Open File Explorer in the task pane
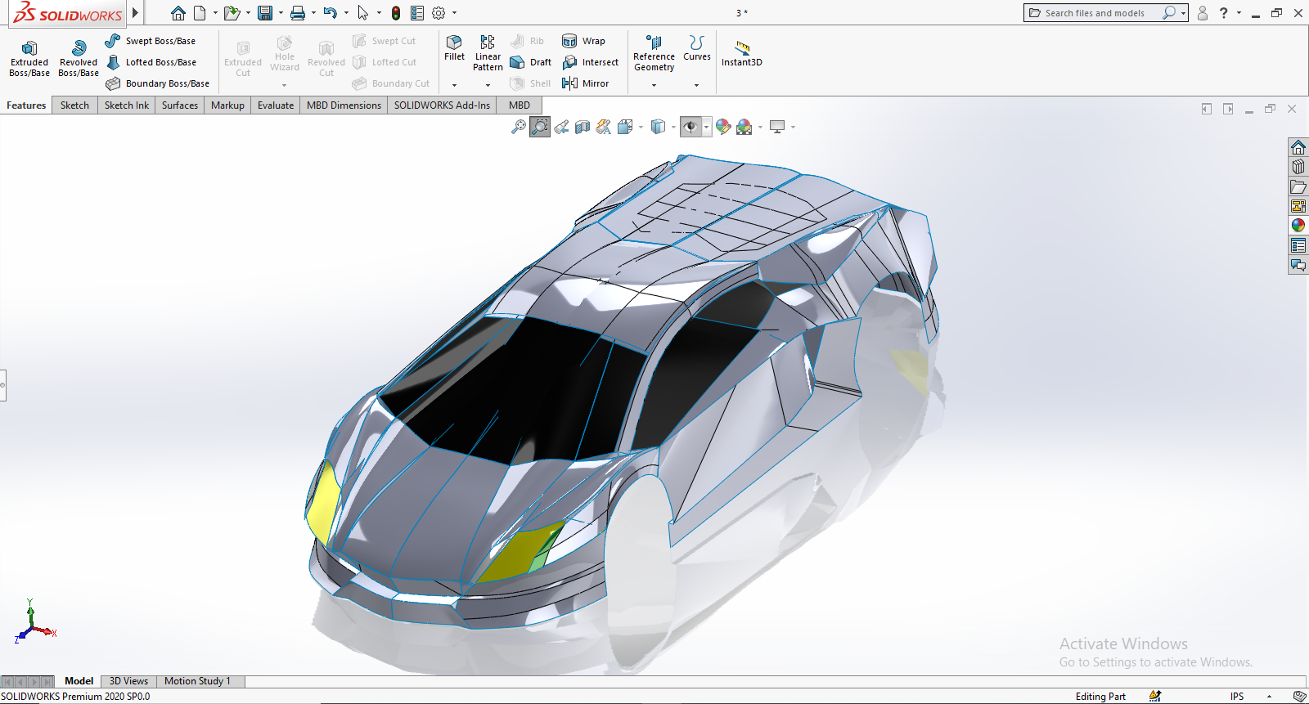Image resolution: width=1309 pixels, height=704 pixels. click(1298, 186)
